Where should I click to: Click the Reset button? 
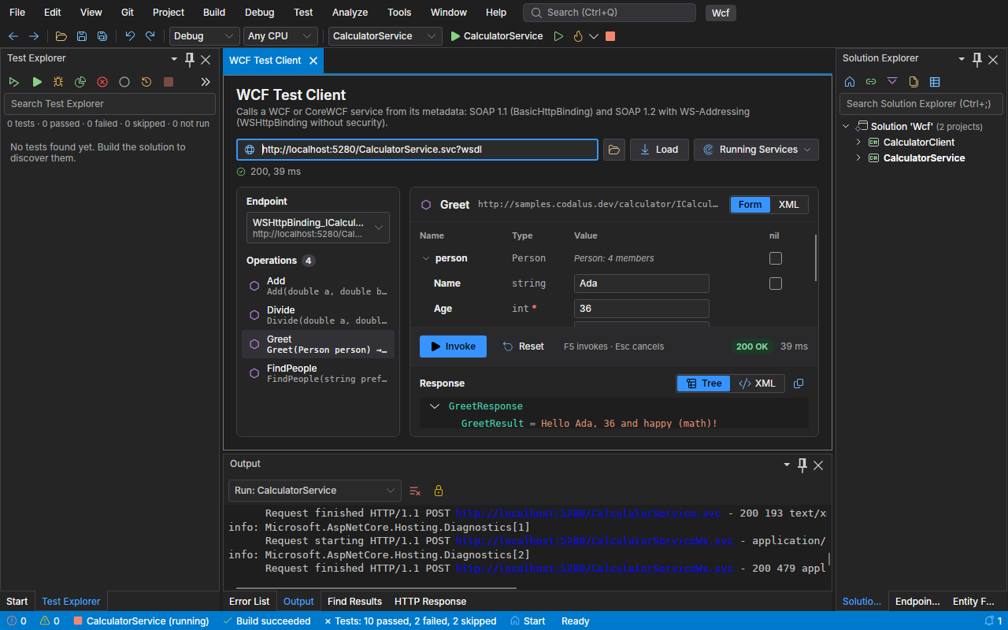click(524, 346)
